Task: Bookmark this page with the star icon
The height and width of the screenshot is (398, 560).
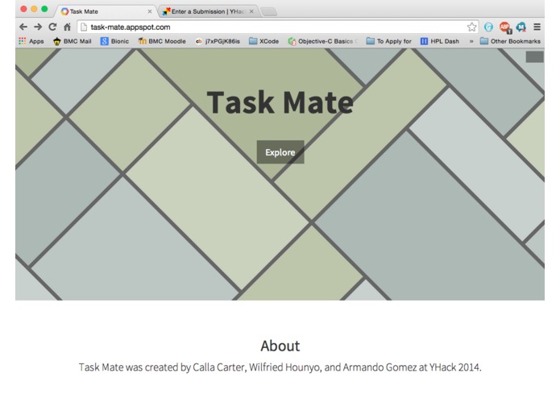Action: (471, 27)
